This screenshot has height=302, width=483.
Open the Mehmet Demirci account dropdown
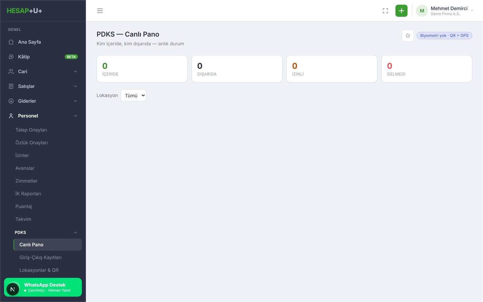point(444,11)
